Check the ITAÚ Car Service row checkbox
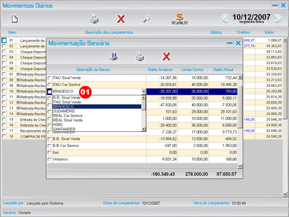289x217 pixels. 50,85
